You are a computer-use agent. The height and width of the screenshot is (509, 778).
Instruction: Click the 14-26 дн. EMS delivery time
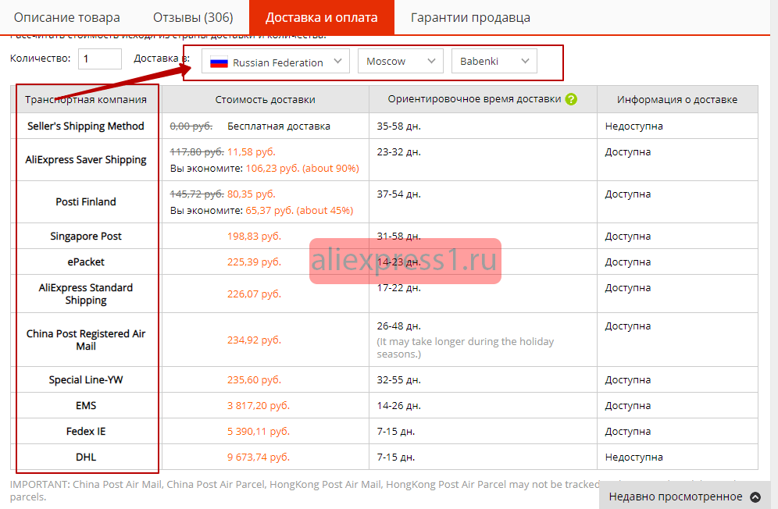coord(399,406)
